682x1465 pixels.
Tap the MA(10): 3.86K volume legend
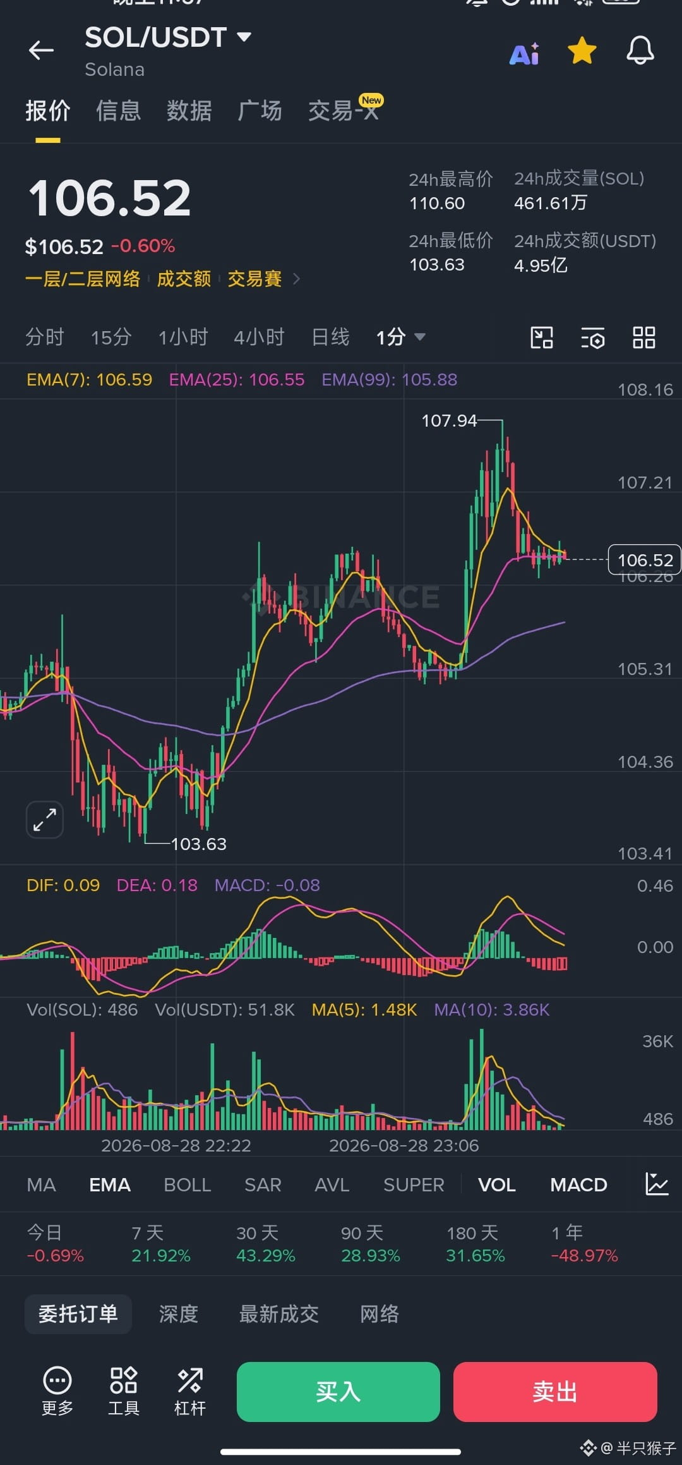tap(492, 1009)
